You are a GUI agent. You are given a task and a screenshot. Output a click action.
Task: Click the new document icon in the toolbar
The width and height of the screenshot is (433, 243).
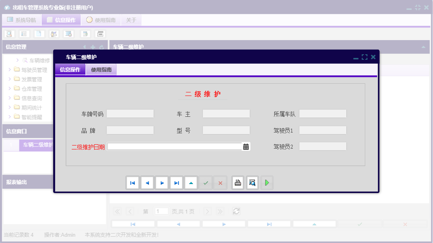coord(38,34)
